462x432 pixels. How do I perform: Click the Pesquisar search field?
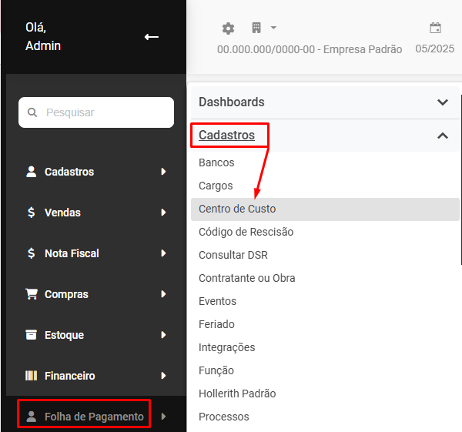pyautogui.click(x=96, y=112)
